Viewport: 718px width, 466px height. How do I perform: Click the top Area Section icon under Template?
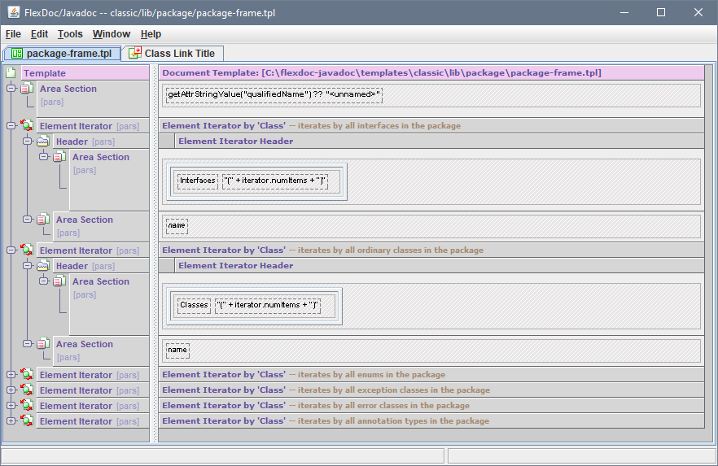pyautogui.click(x=27, y=89)
